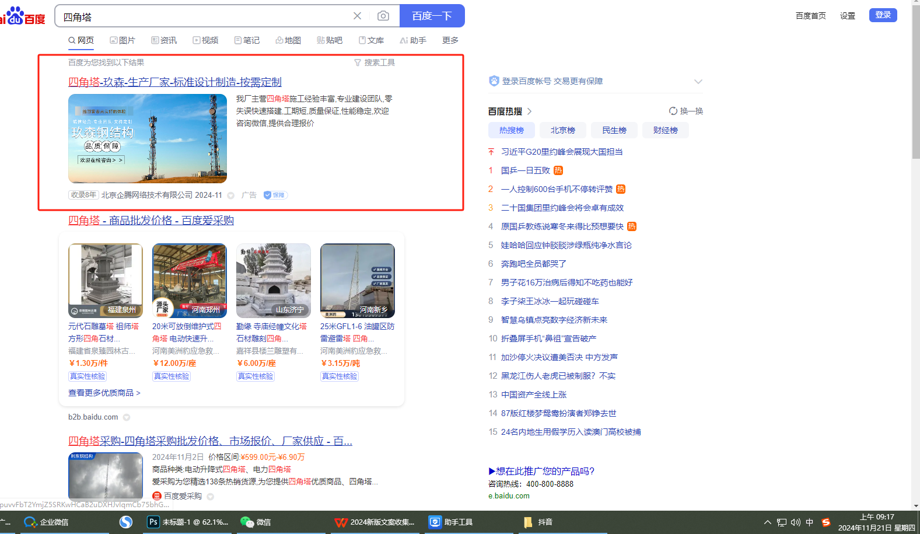
Task: Open e.baidu.com link
Action: (509, 495)
